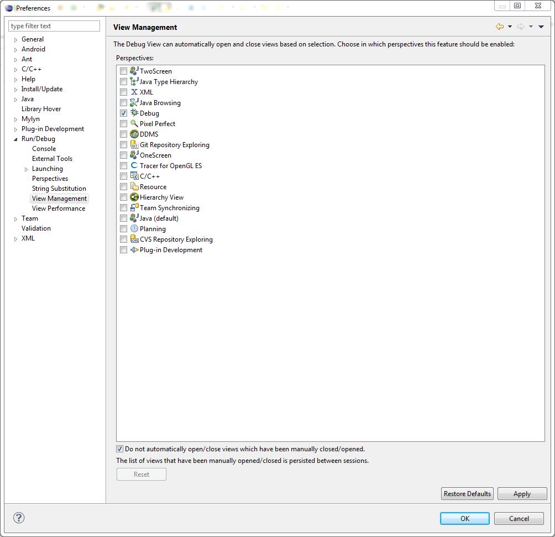Viewport: 555px width, 537px height.
Task: Click into the type filter text field
Action: click(54, 26)
